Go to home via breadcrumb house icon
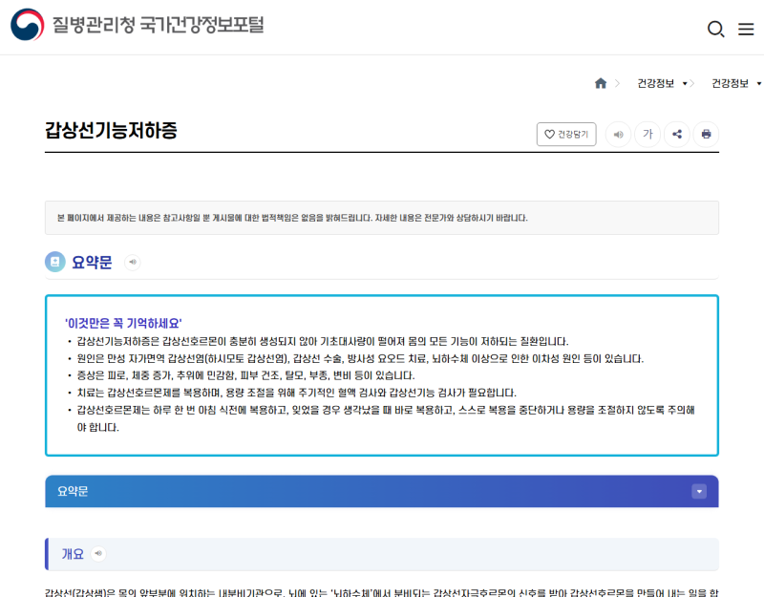This screenshot has width=764, height=597. (x=601, y=83)
